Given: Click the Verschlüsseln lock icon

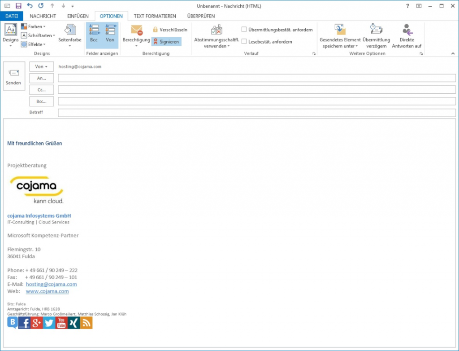Looking at the screenshot, I should tap(156, 30).
